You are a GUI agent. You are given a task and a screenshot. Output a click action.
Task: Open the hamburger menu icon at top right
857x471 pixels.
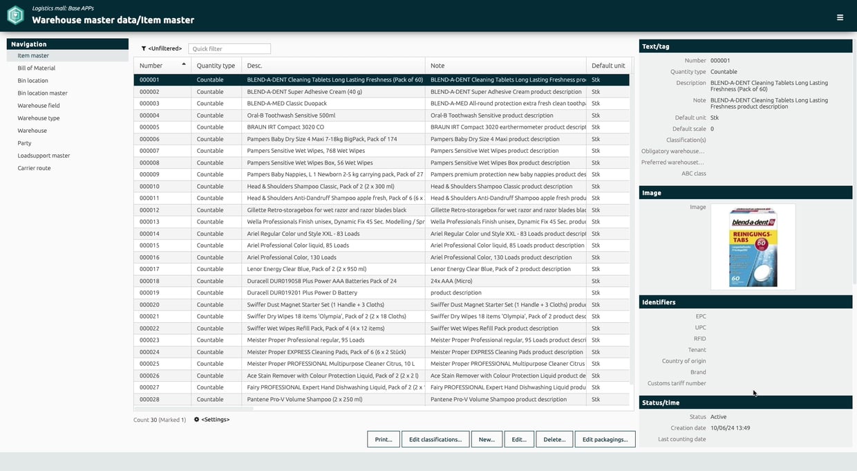[x=840, y=17]
